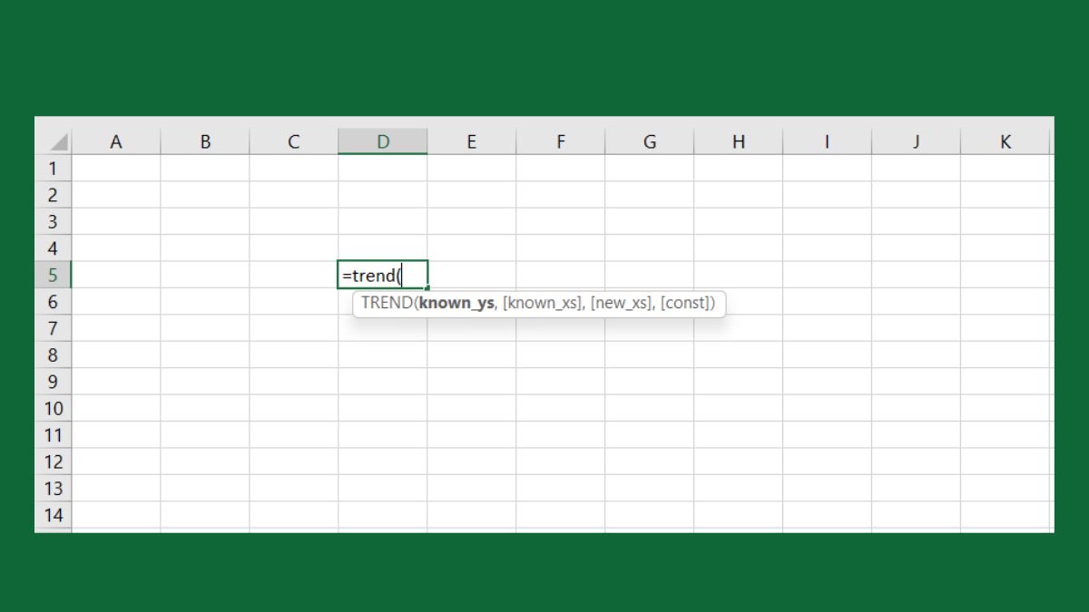The width and height of the screenshot is (1089, 612).
Task: Select row 14 header
Action: 54,515
